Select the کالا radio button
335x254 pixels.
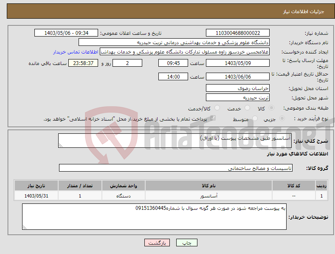click(x=271, y=108)
